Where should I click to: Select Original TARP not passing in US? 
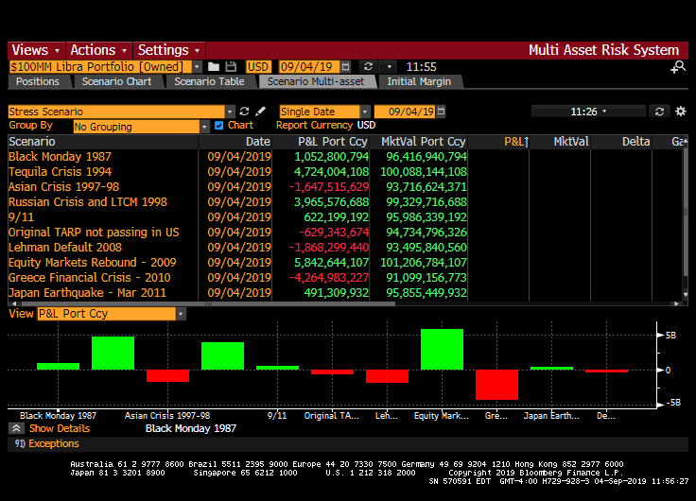(x=94, y=233)
